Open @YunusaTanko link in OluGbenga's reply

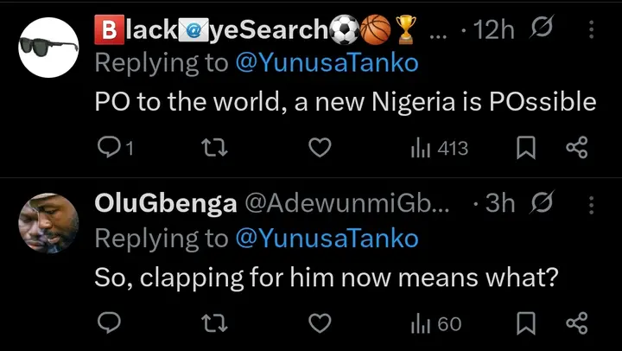(x=327, y=238)
